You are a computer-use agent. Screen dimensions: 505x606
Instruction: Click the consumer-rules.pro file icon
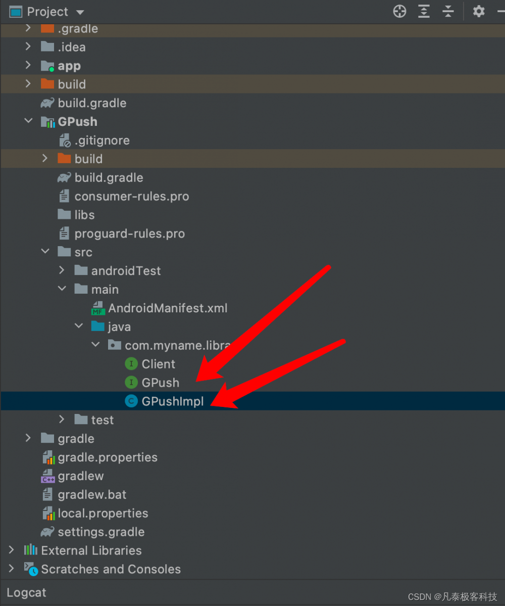64,196
